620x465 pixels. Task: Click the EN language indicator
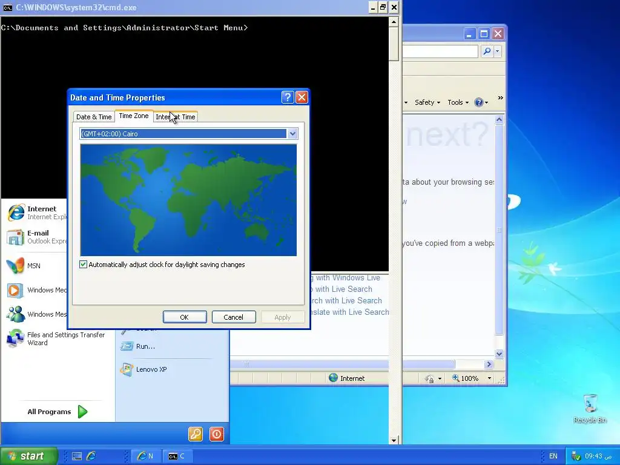coord(553,457)
